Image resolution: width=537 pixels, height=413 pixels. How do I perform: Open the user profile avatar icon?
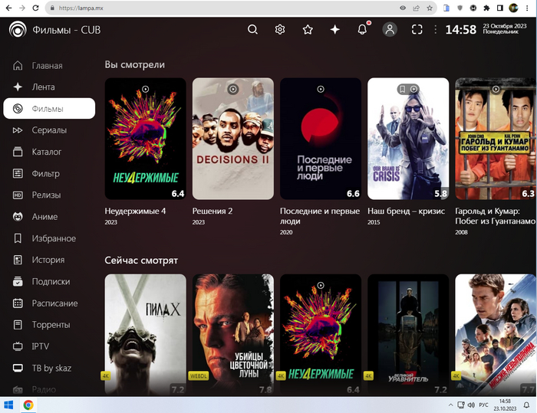pos(390,30)
